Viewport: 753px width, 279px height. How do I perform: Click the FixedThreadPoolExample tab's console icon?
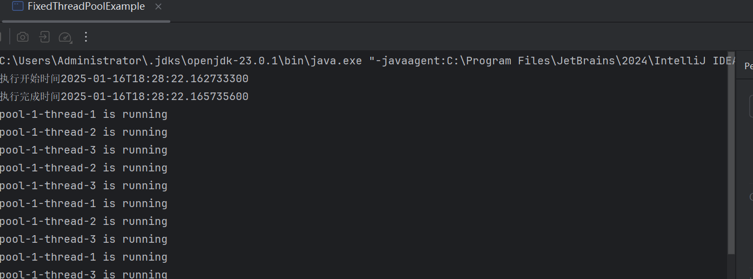click(x=18, y=6)
